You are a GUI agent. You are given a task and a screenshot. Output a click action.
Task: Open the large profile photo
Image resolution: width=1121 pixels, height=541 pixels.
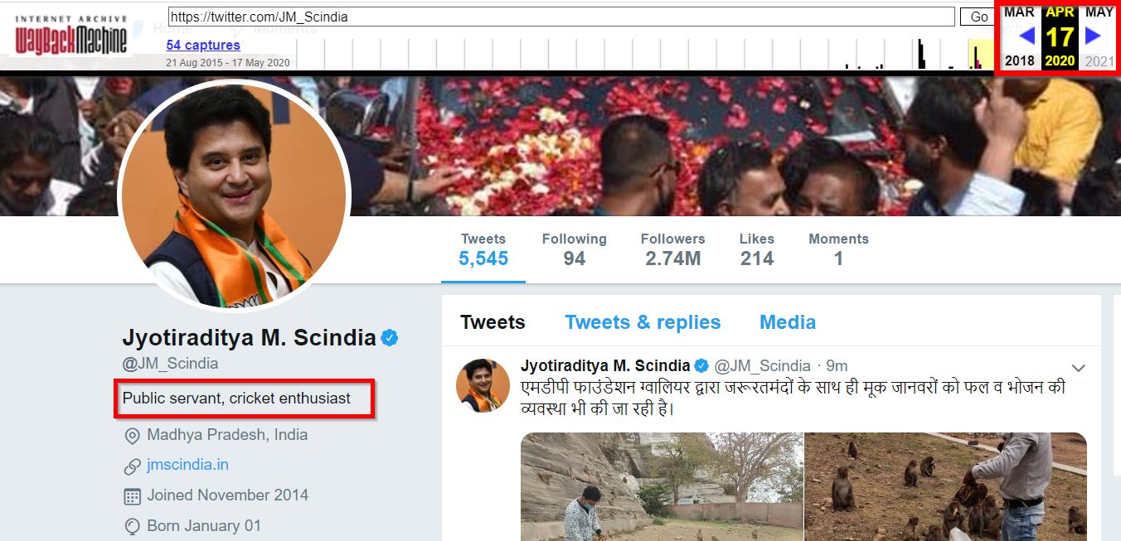point(235,196)
